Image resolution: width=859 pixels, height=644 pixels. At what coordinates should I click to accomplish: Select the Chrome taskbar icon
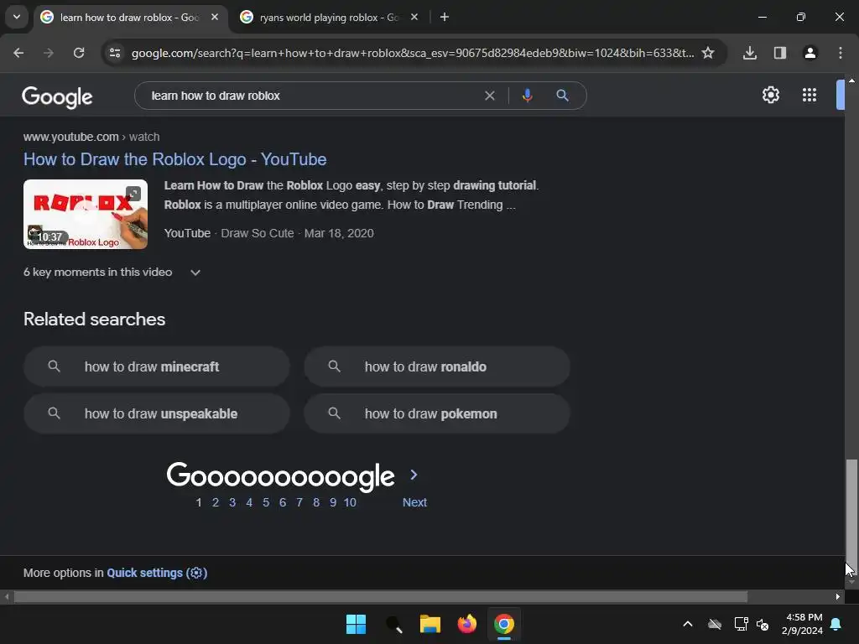[504, 624]
